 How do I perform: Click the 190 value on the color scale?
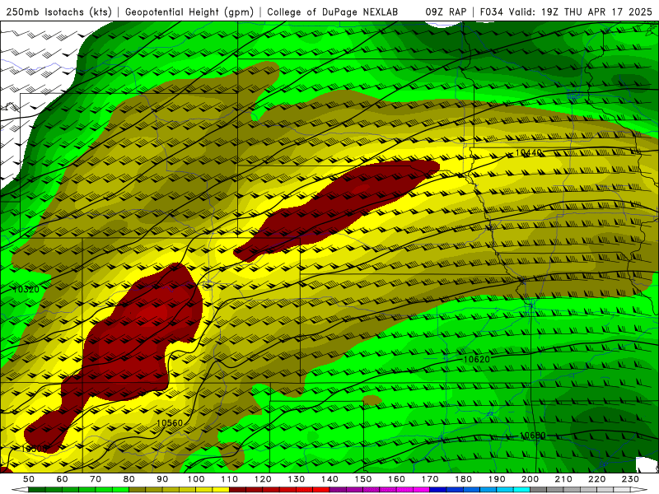(x=498, y=479)
